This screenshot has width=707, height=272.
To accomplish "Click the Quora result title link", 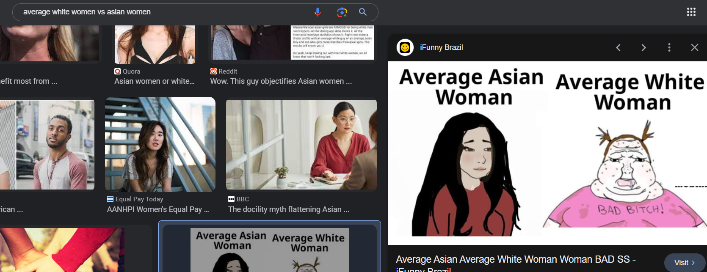I will pyautogui.click(x=155, y=81).
